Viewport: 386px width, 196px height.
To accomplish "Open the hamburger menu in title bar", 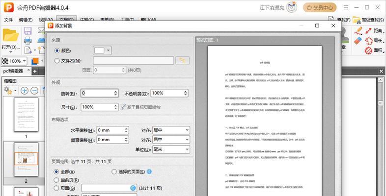I will [x=346, y=7].
